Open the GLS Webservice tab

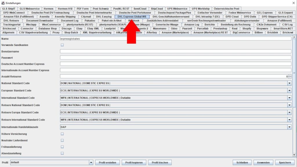coord(30,9)
